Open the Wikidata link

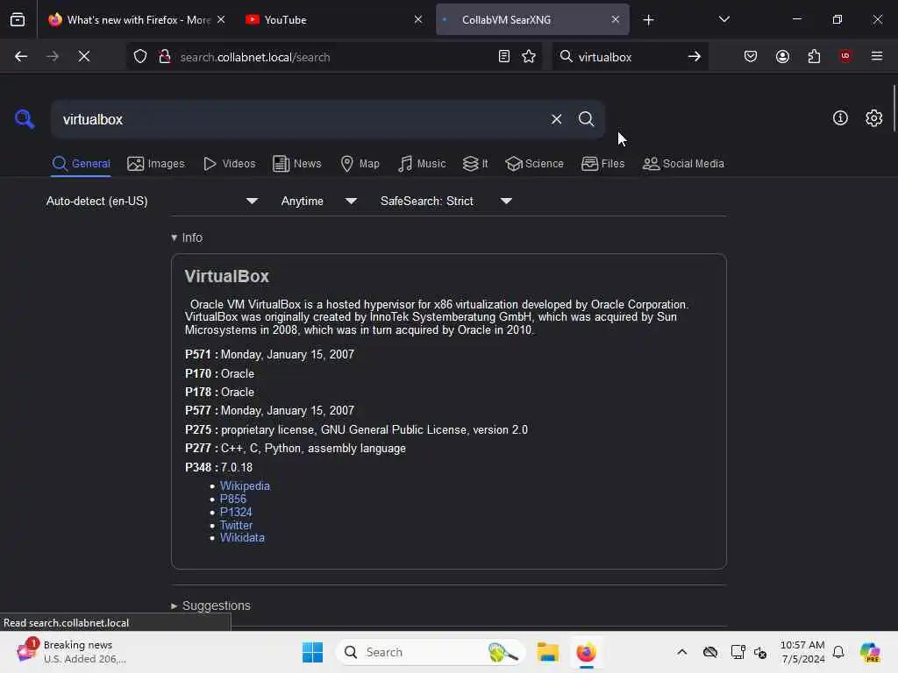coord(242,538)
